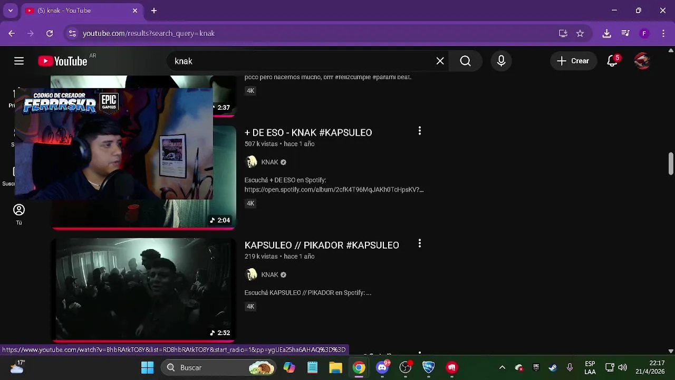
Task: Open video KAPSULEO // PIKADOR #KAPSULEO
Action: pyautogui.click(x=322, y=245)
